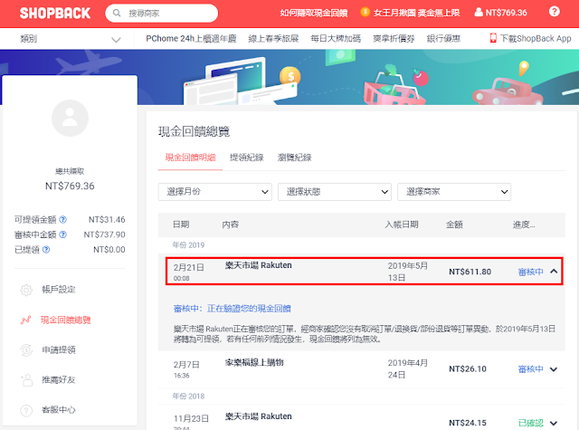The width and height of the screenshot is (579, 430).
Task: Switch to 現金回饋明細 tab
Action: (190, 158)
